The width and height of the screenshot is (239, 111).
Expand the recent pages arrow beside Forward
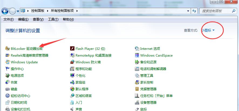coord(18,11)
